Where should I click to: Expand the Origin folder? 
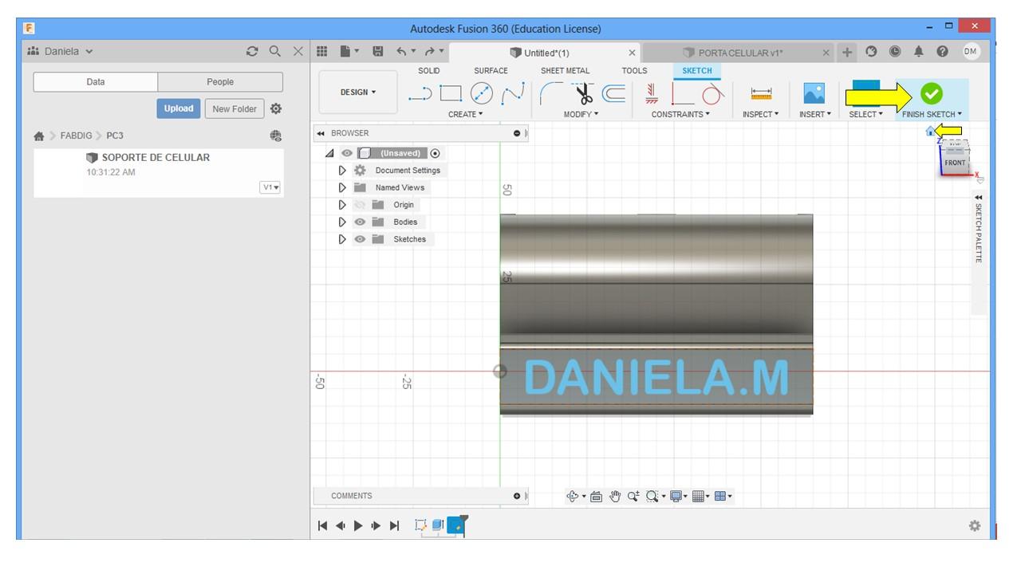(342, 205)
